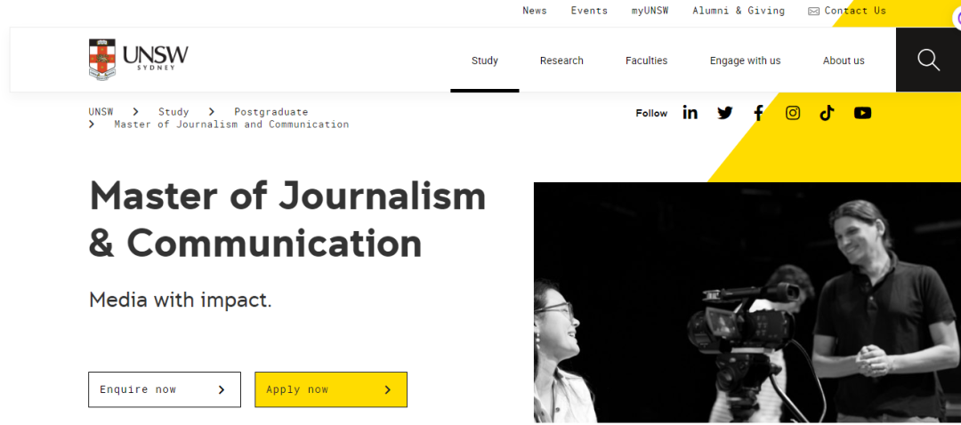The width and height of the screenshot is (961, 425).
Task: Open UNSW YouTube channel icon
Action: pyautogui.click(x=862, y=113)
